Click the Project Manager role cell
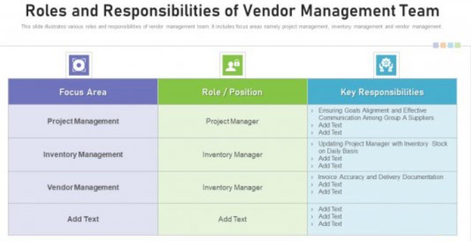 [232, 121]
